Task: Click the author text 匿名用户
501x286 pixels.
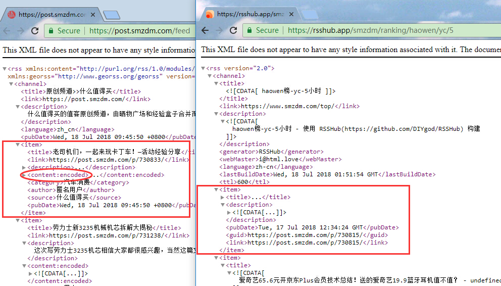Action: tap(69, 190)
